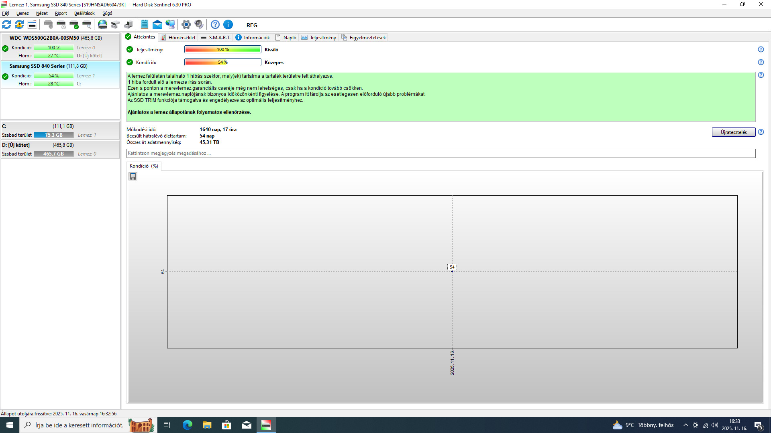The width and height of the screenshot is (771, 433).
Task: Click the Újratesztelés button
Action: [733, 132]
